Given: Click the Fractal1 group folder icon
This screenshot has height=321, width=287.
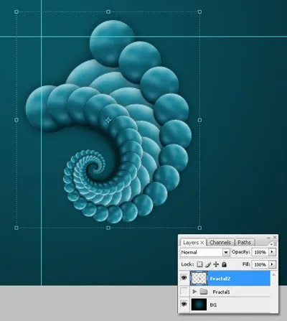Looking at the screenshot, I should click(x=204, y=292).
